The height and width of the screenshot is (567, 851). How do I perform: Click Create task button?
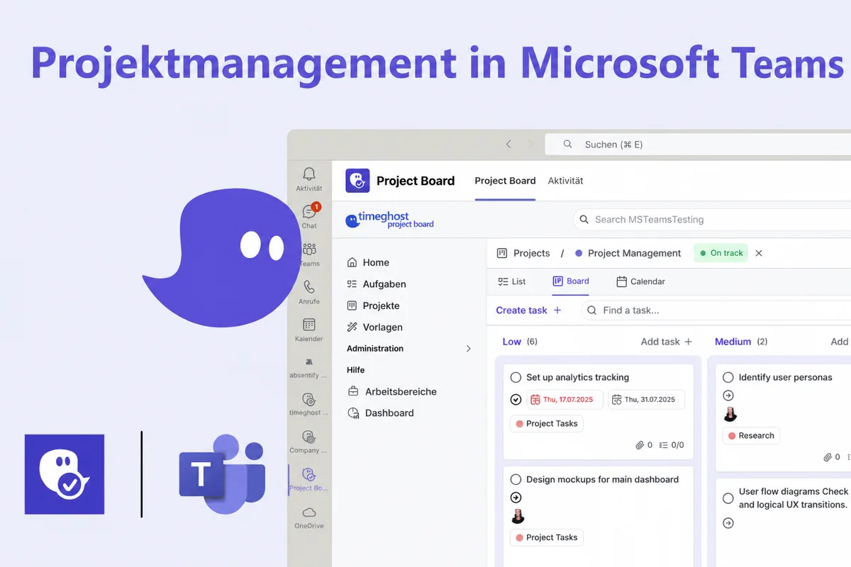(x=528, y=310)
